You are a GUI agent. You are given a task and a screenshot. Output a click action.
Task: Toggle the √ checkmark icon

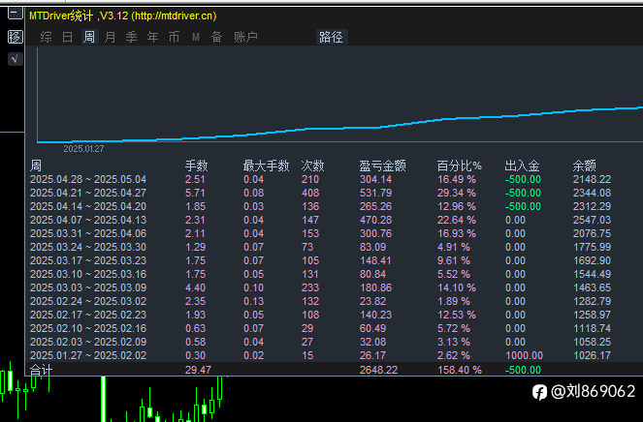click(16, 59)
